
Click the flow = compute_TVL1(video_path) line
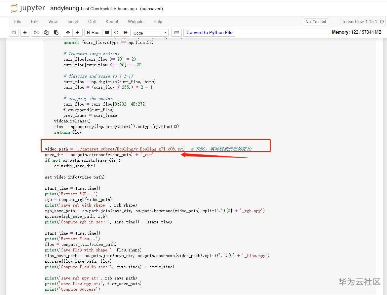point(80,244)
